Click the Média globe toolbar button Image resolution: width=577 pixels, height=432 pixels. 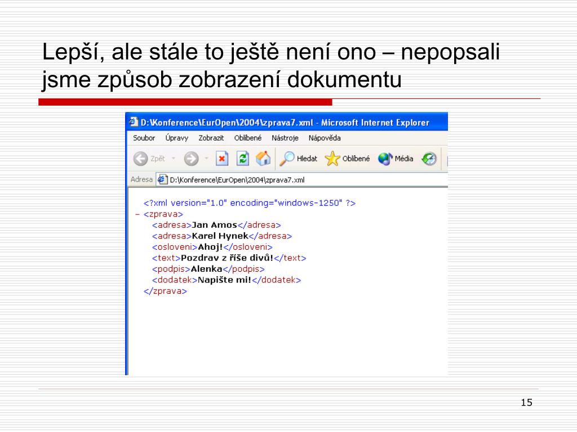[x=396, y=159]
